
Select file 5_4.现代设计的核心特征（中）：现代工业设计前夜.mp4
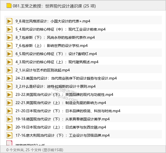61,29
